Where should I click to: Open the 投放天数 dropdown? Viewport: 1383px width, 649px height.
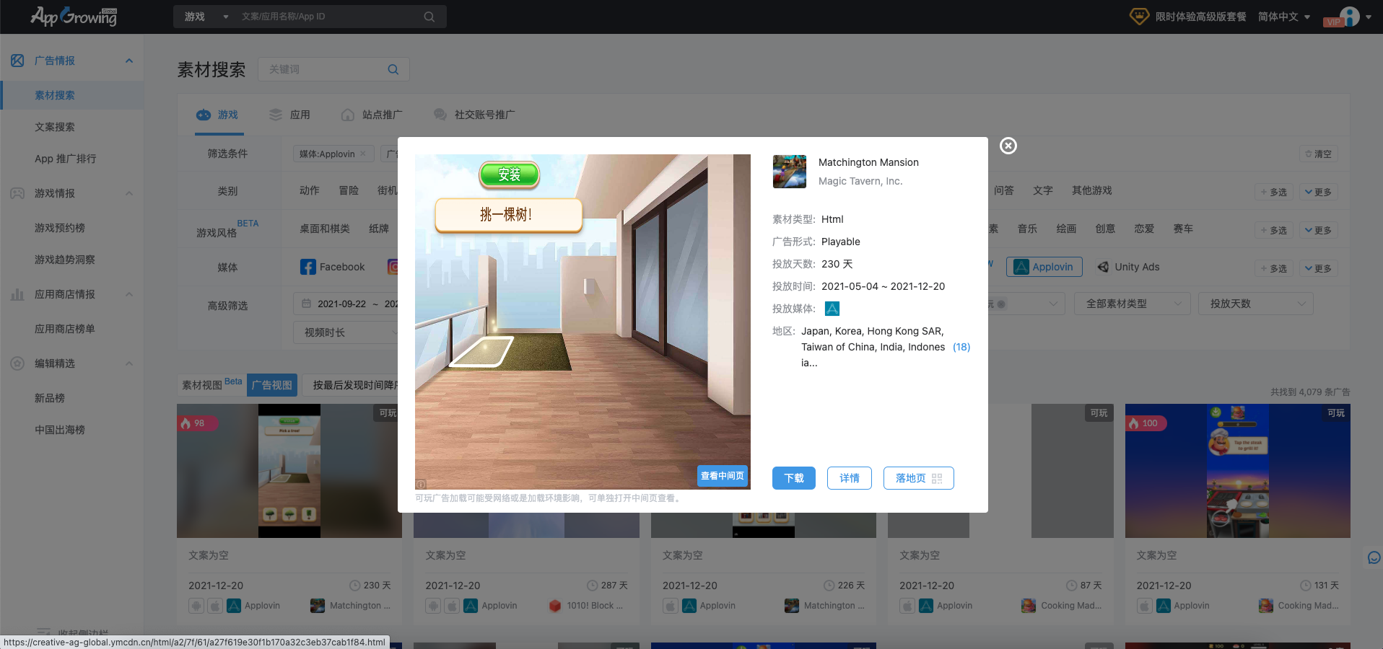(x=1256, y=304)
